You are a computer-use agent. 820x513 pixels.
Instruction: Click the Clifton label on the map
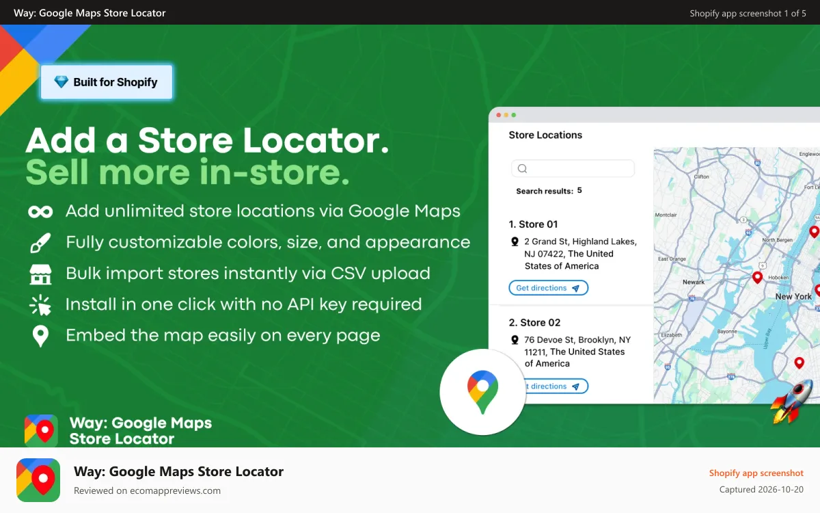[x=701, y=176]
